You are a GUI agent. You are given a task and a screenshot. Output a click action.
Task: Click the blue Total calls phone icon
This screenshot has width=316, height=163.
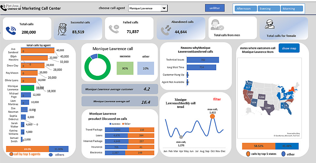tap(11, 31)
